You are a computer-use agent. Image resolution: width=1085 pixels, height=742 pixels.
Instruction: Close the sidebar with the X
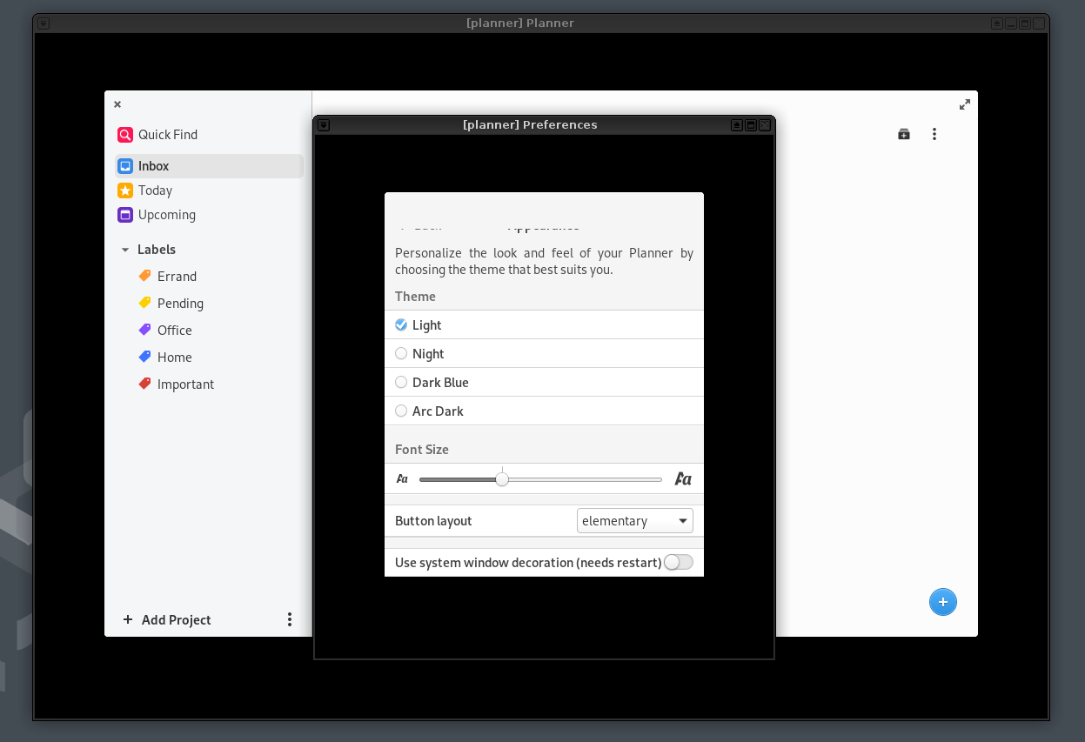(117, 104)
